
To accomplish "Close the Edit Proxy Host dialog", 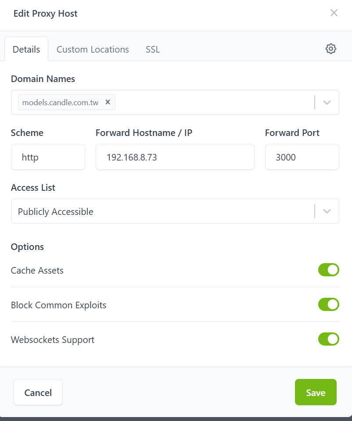I will pyautogui.click(x=334, y=13).
